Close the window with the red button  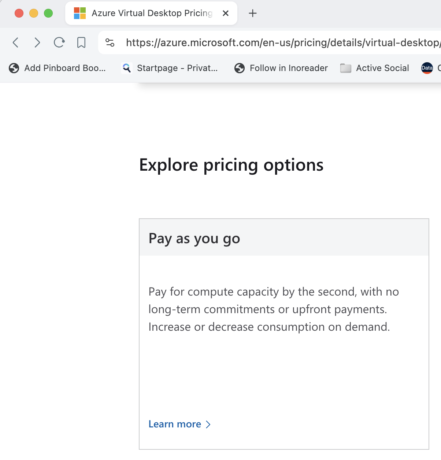[x=19, y=13]
